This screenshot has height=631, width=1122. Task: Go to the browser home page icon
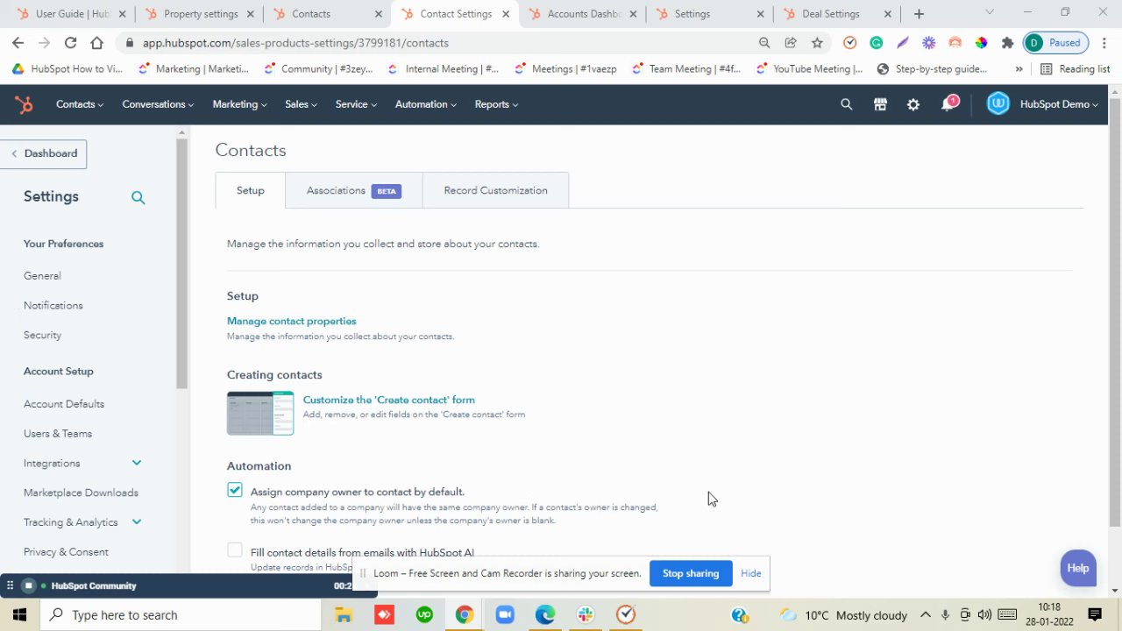point(96,43)
